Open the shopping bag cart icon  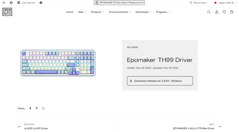[232, 12]
